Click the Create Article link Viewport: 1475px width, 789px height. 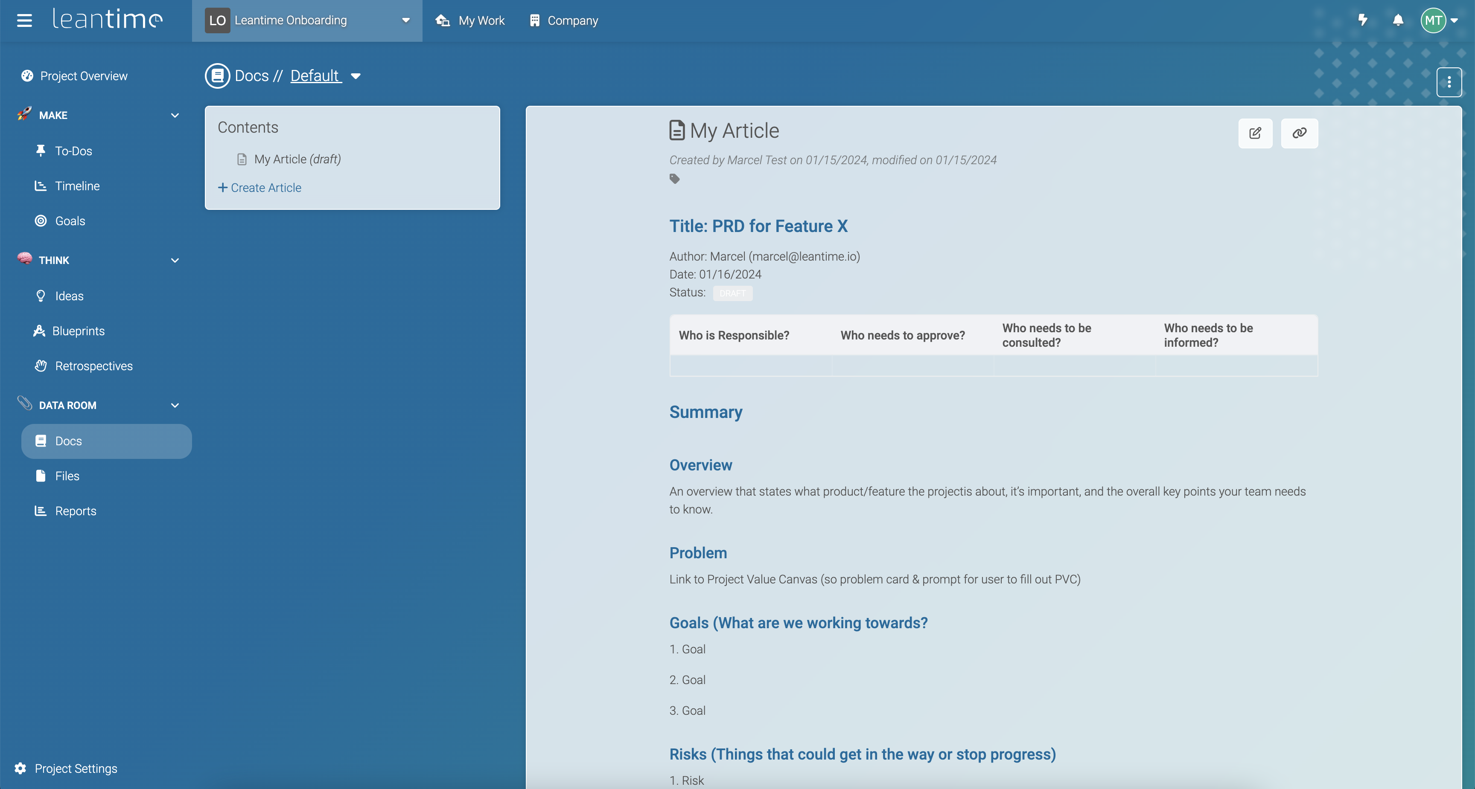coord(260,188)
